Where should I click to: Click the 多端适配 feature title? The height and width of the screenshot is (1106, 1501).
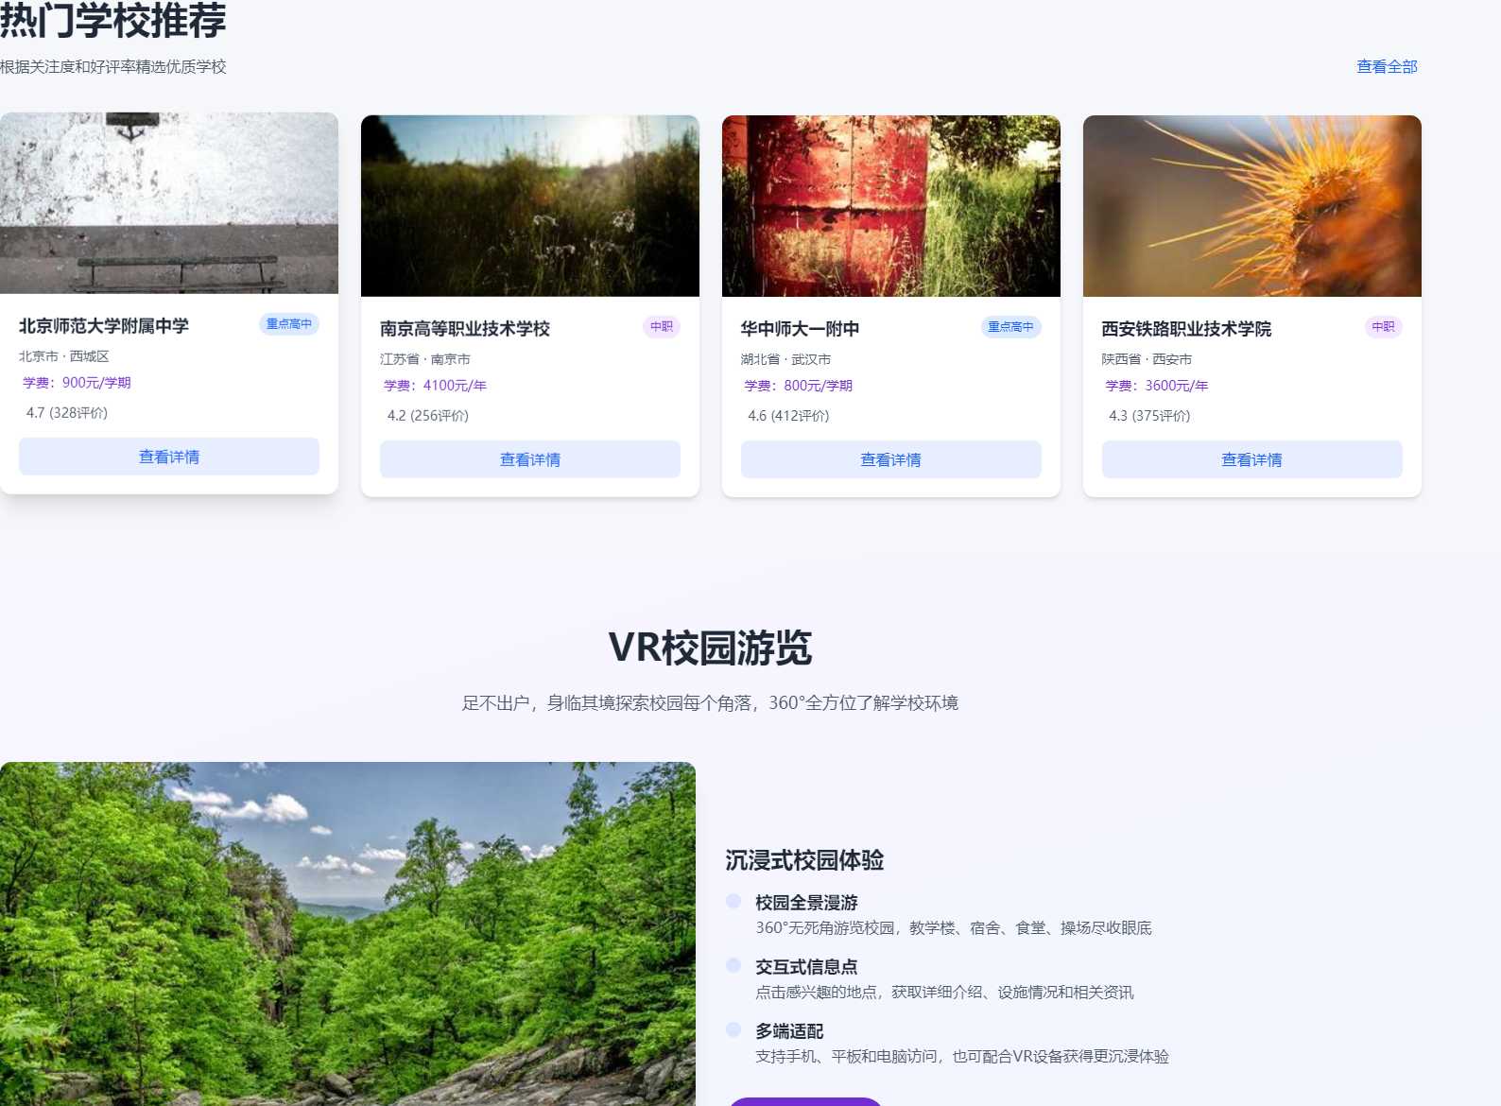click(x=789, y=1031)
